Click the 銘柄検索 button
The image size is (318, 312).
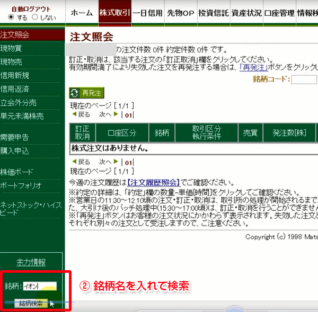(x=31, y=304)
